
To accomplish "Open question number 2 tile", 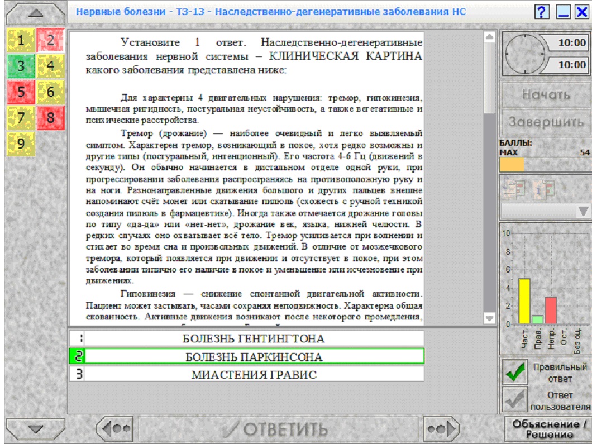I will [51, 40].
